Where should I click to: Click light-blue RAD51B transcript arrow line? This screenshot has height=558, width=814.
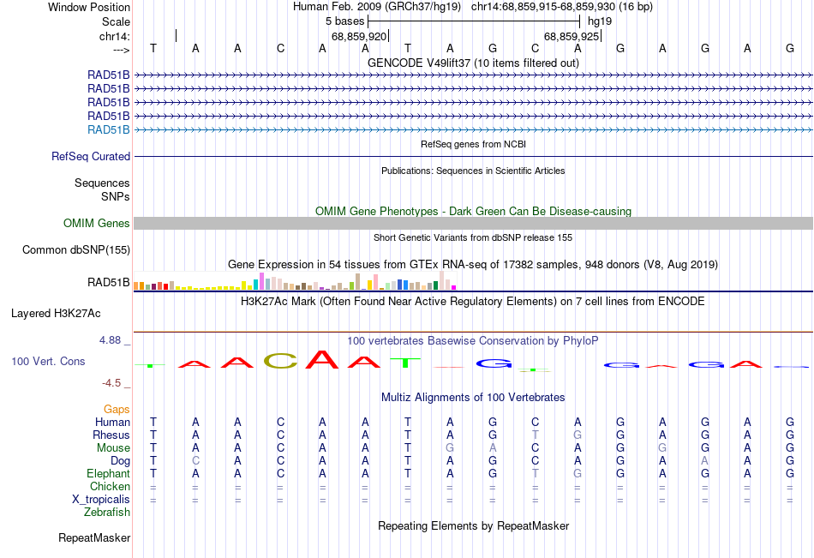[473, 130]
